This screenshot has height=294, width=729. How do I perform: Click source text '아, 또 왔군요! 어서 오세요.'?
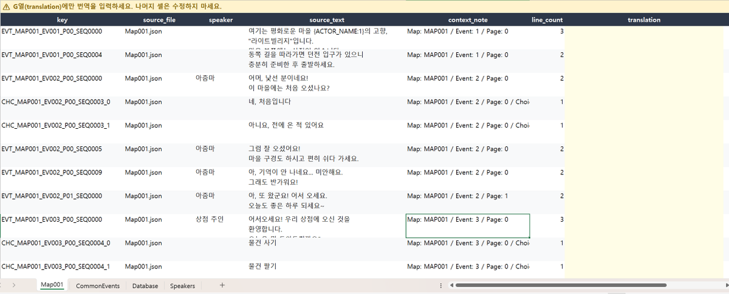(288, 196)
